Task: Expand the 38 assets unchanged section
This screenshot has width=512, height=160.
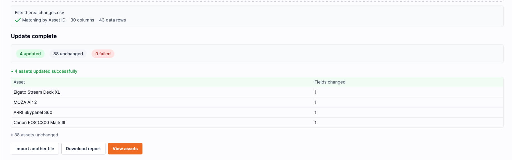Action: [35, 135]
